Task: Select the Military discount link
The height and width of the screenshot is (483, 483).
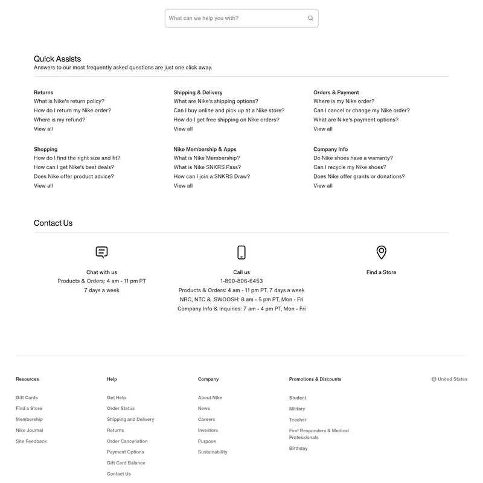Action: coord(297,409)
